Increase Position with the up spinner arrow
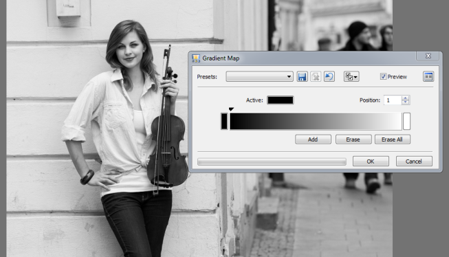The height and width of the screenshot is (257, 449). [x=406, y=98]
